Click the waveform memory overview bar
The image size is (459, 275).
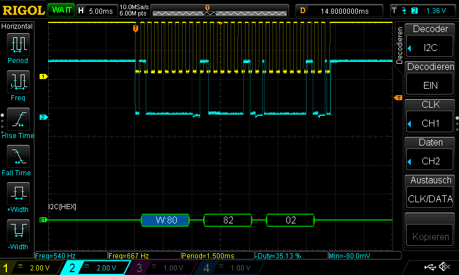(x=220, y=11)
